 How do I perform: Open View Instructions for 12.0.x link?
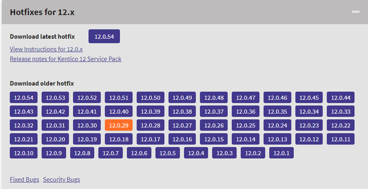[46, 49]
